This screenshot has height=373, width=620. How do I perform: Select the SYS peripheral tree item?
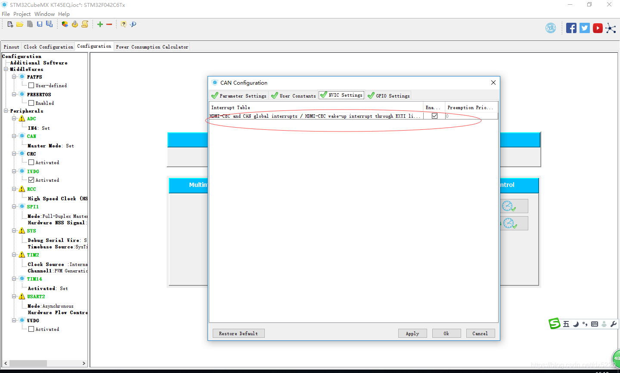pos(31,231)
